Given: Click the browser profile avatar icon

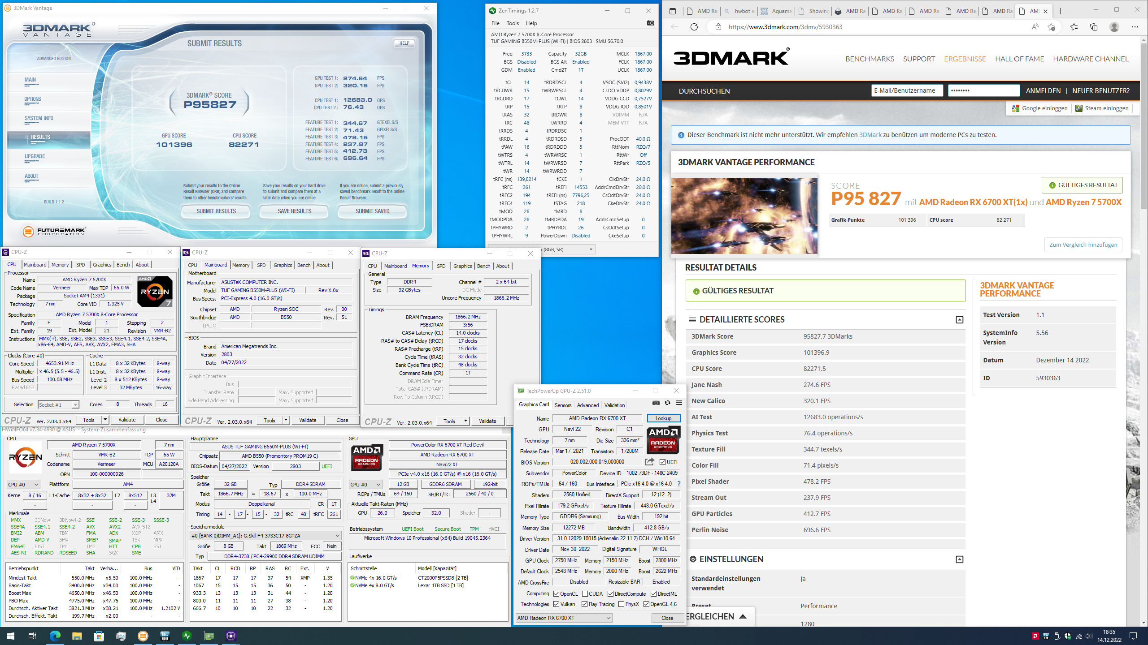Looking at the screenshot, I should click(1114, 27).
